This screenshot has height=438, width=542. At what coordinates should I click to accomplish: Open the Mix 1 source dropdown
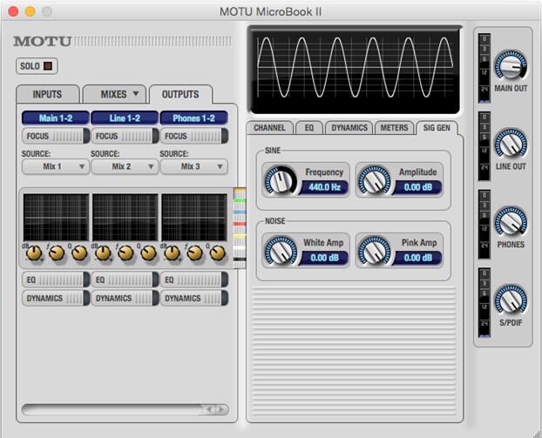point(56,166)
